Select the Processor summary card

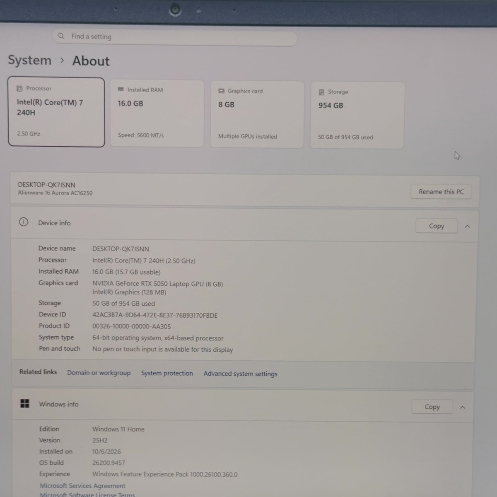point(56,112)
